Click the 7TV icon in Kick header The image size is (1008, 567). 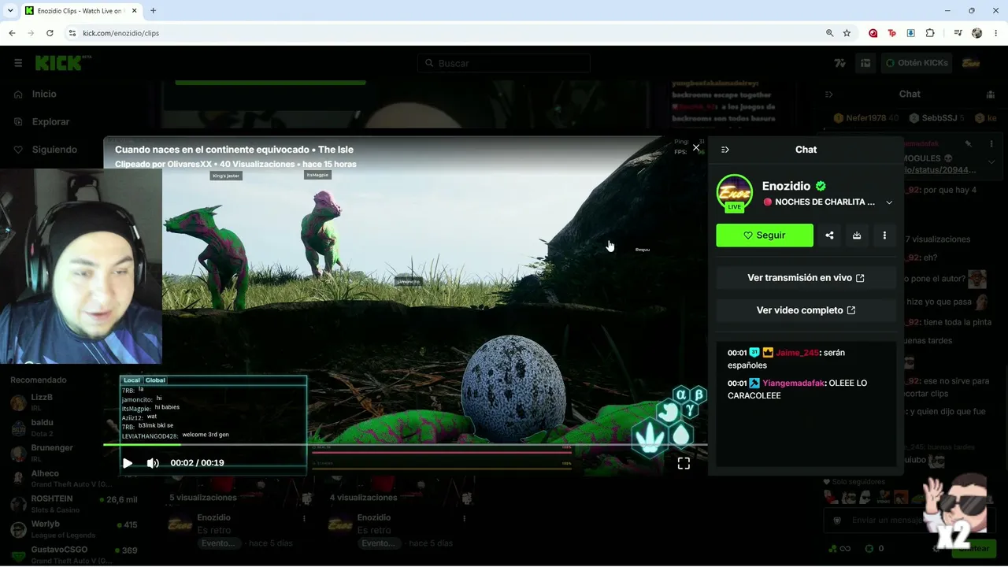(x=840, y=63)
